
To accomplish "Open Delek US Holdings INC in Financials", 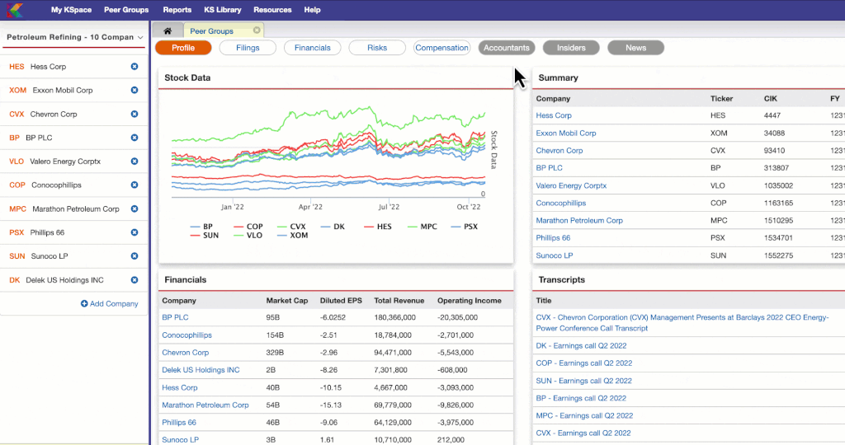I will pos(201,370).
